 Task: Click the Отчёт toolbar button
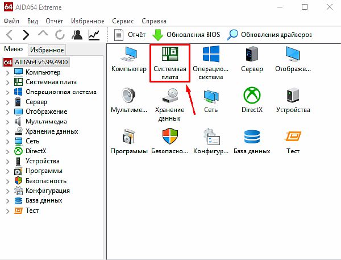point(130,35)
